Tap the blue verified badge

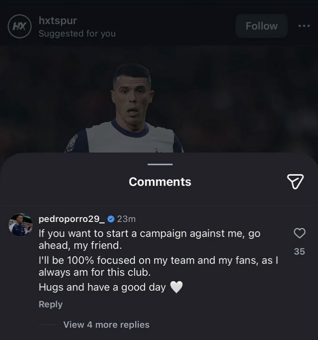(x=110, y=219)
